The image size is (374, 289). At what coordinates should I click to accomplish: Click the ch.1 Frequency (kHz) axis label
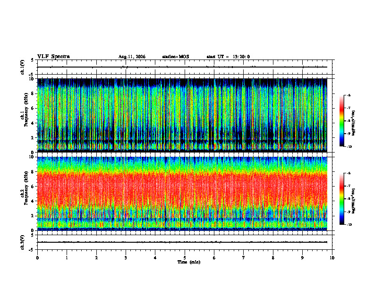point(25,115)
